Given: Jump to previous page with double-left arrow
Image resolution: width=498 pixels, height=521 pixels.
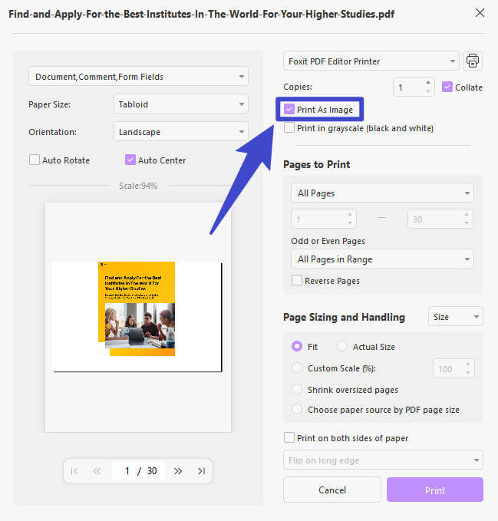Looking at the screenshot, I should (97, 471).
